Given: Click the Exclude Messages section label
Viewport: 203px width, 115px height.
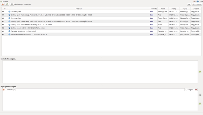Looking at the screenshot, I should pyautogui.click(x=8, y=59).
